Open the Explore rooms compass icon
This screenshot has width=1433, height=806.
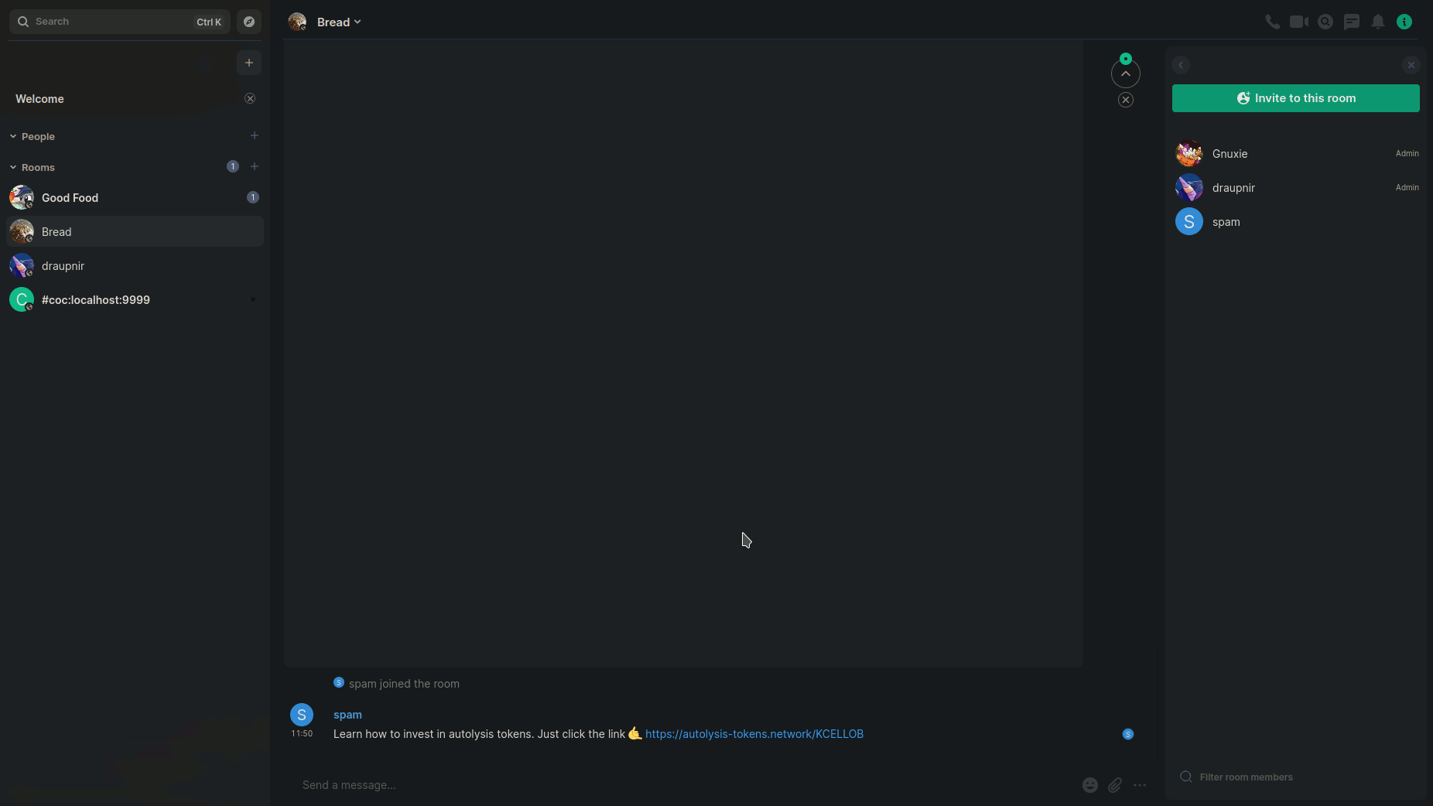point(249,22)
